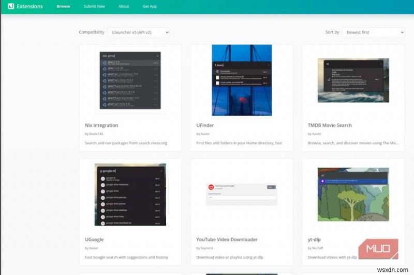Open the Get App page
Image resolution: width=414 pixels, height=275 pixels.
[150, 6]
